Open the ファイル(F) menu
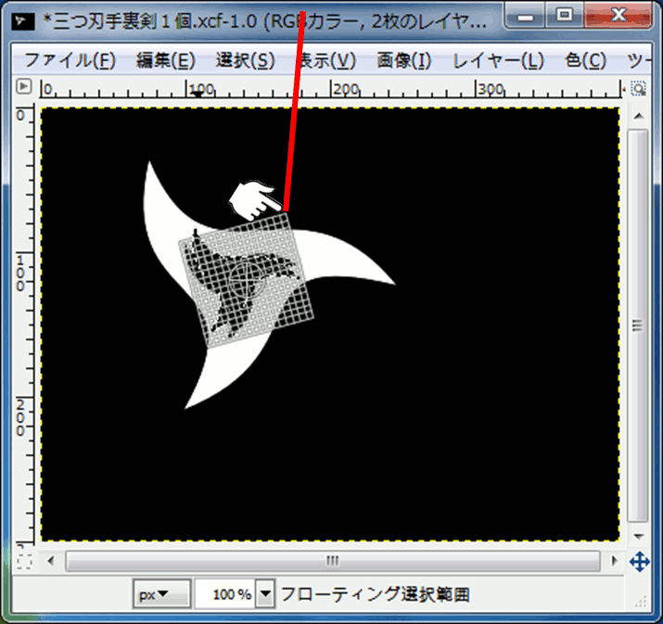The image size is (663, 624). pos(70,61)
